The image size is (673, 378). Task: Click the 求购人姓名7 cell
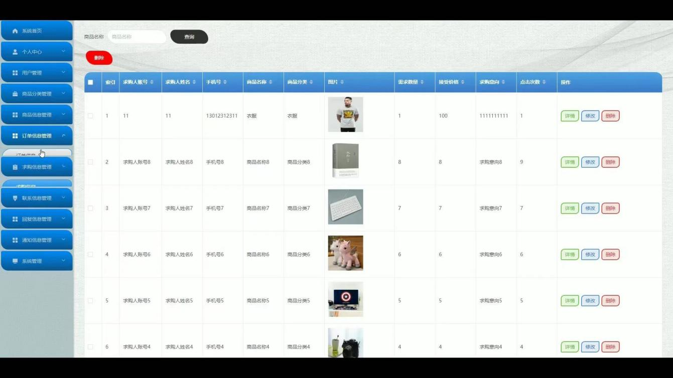click(x=179, y=208)
